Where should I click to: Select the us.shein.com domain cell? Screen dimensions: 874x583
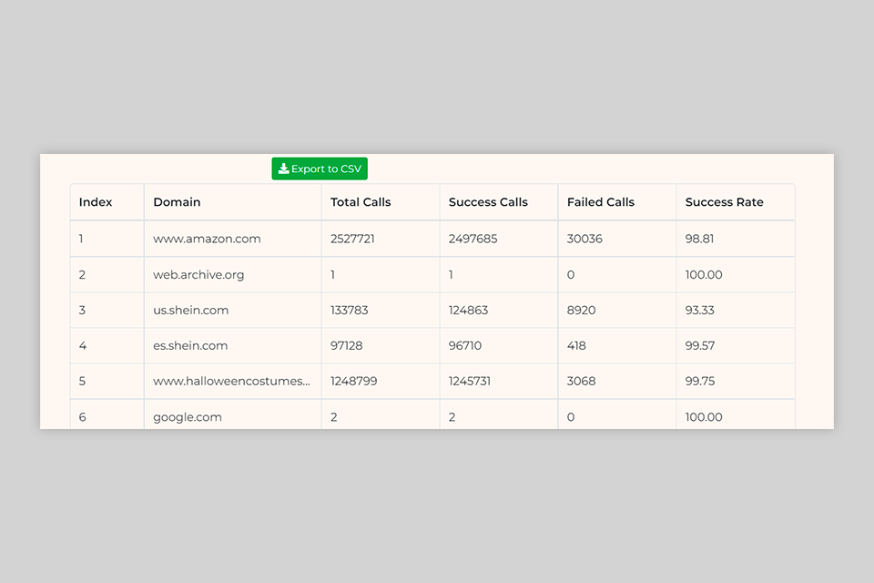[190, 310]
